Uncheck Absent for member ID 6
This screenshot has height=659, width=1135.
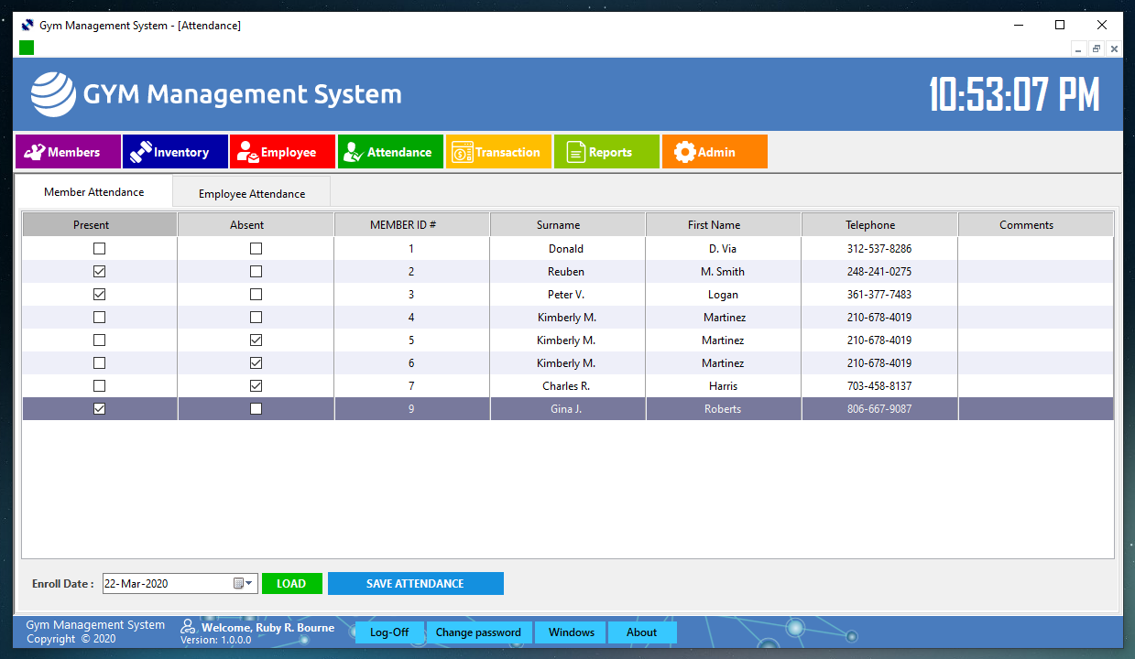(x=256, y=363)
